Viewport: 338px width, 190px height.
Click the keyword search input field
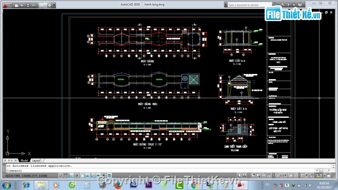(249, 5)
